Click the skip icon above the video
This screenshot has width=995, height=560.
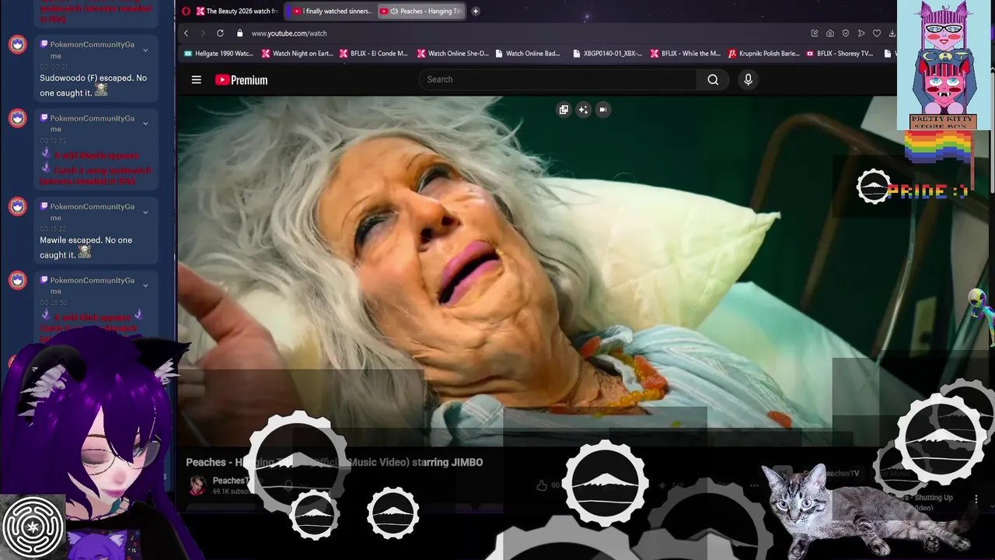coord(602,110)
